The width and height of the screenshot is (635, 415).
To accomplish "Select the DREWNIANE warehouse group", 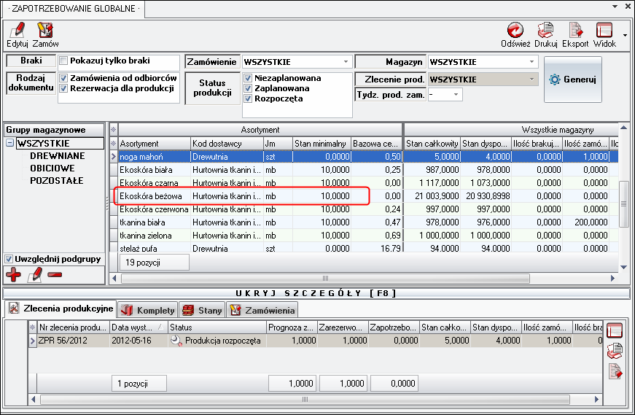I will point(57,156).
